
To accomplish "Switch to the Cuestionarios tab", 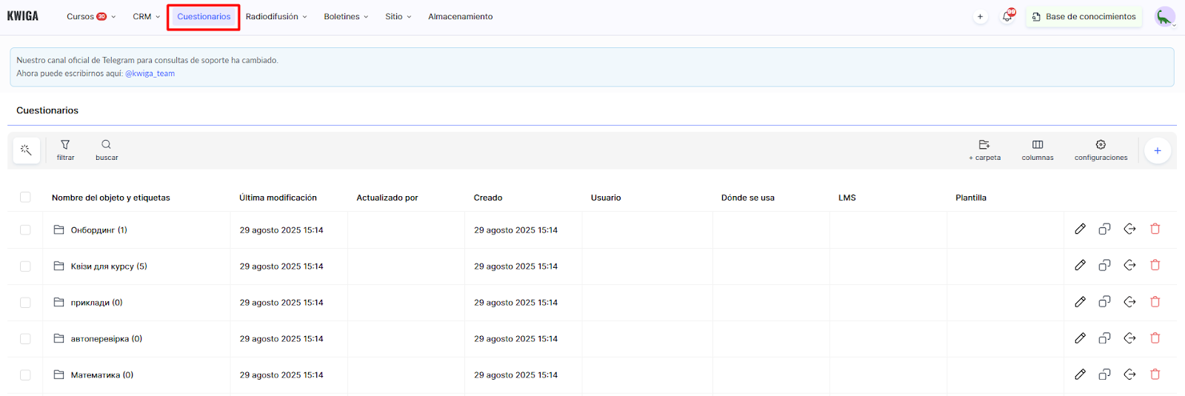I will tap(204, 16).
